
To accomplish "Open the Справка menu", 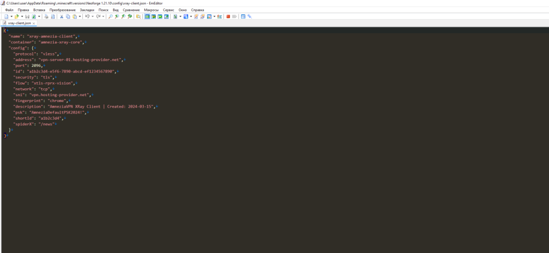I will (198, 10).
